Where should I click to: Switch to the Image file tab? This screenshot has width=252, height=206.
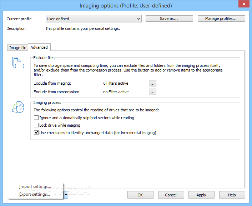coord(18,48)
